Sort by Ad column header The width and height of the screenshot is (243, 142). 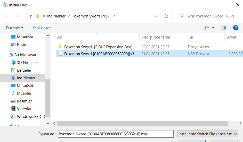point(60,37)
